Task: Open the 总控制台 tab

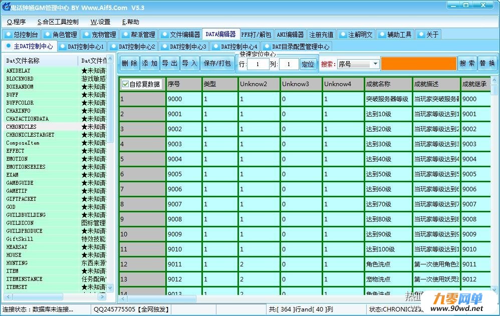Action: tap(22, 35)
